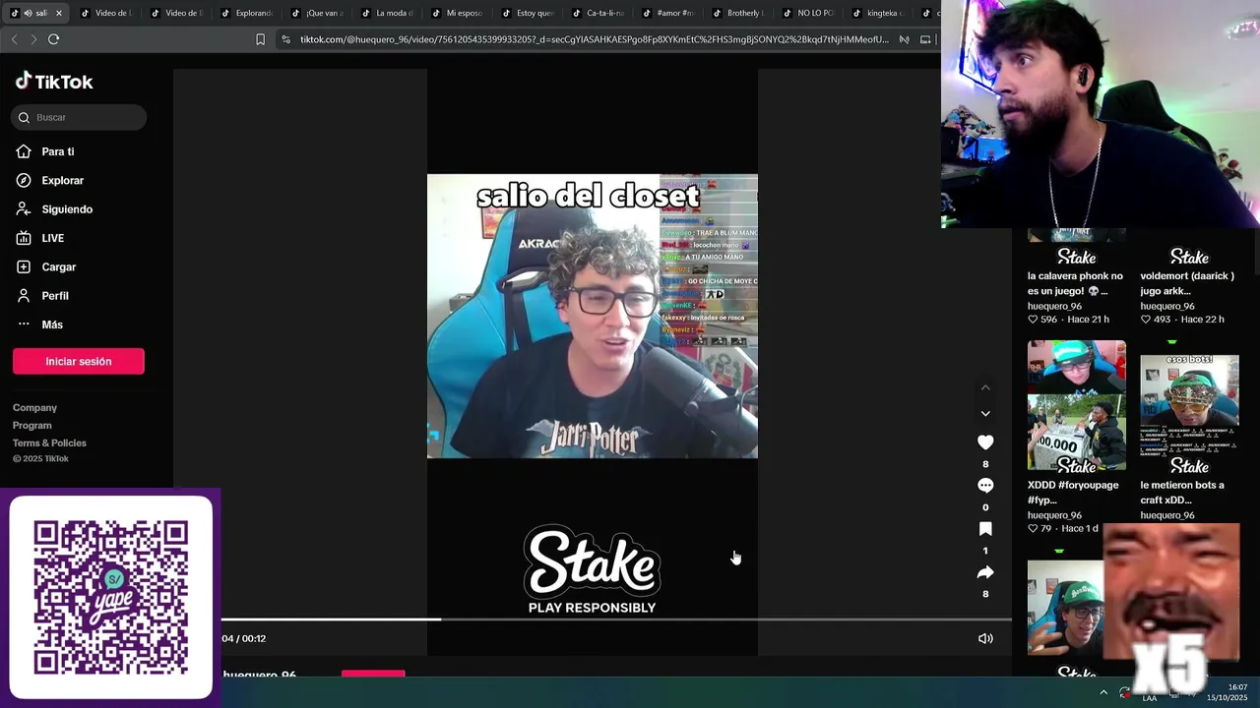Switch to 'Estoy quer' browser tab

tap(527, 13)
